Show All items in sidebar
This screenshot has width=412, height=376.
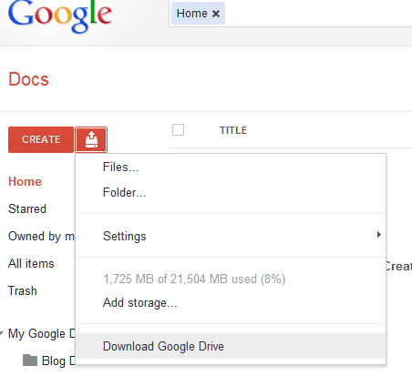(x=31, y=263)
